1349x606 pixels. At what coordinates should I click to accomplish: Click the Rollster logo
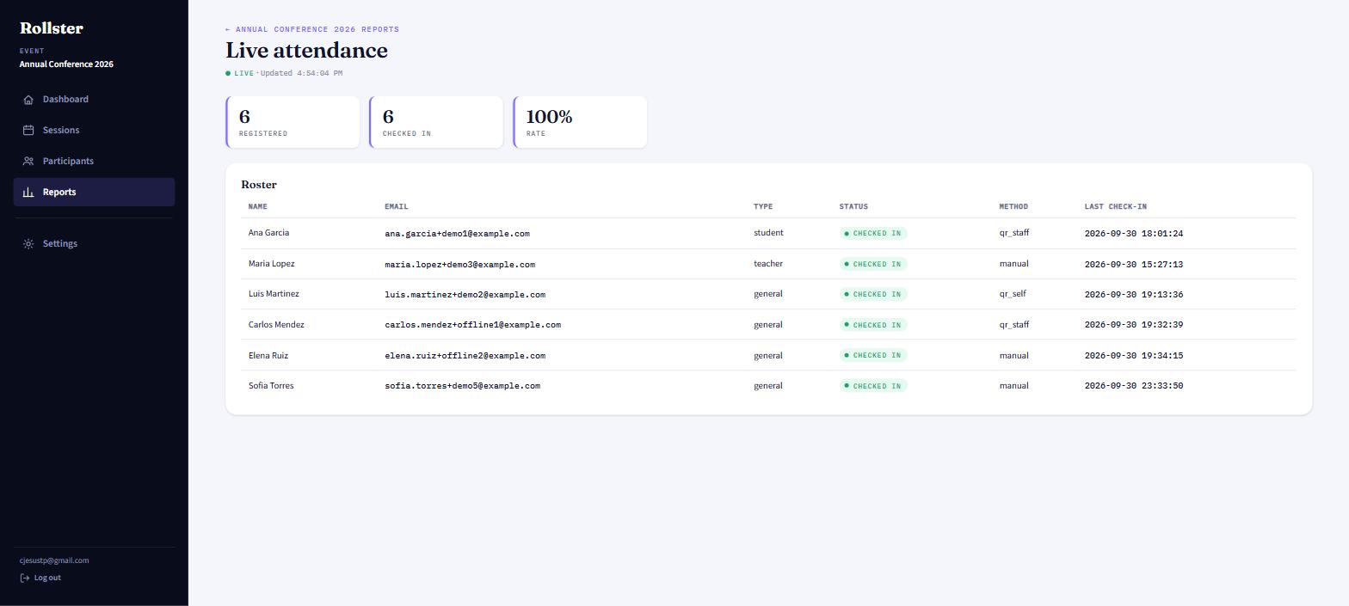[x=52, y=28]
